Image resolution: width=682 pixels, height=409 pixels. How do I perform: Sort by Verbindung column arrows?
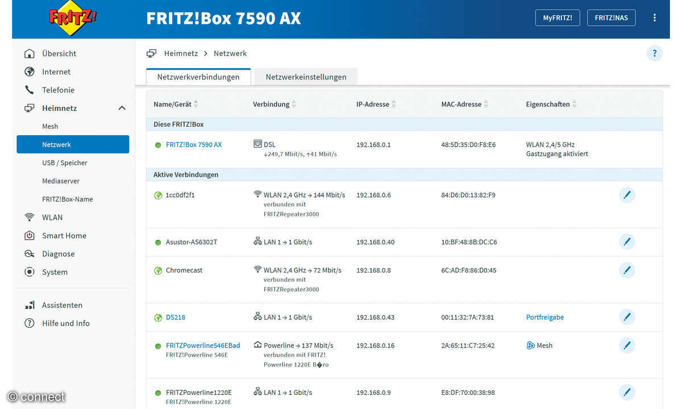[294, 105]
